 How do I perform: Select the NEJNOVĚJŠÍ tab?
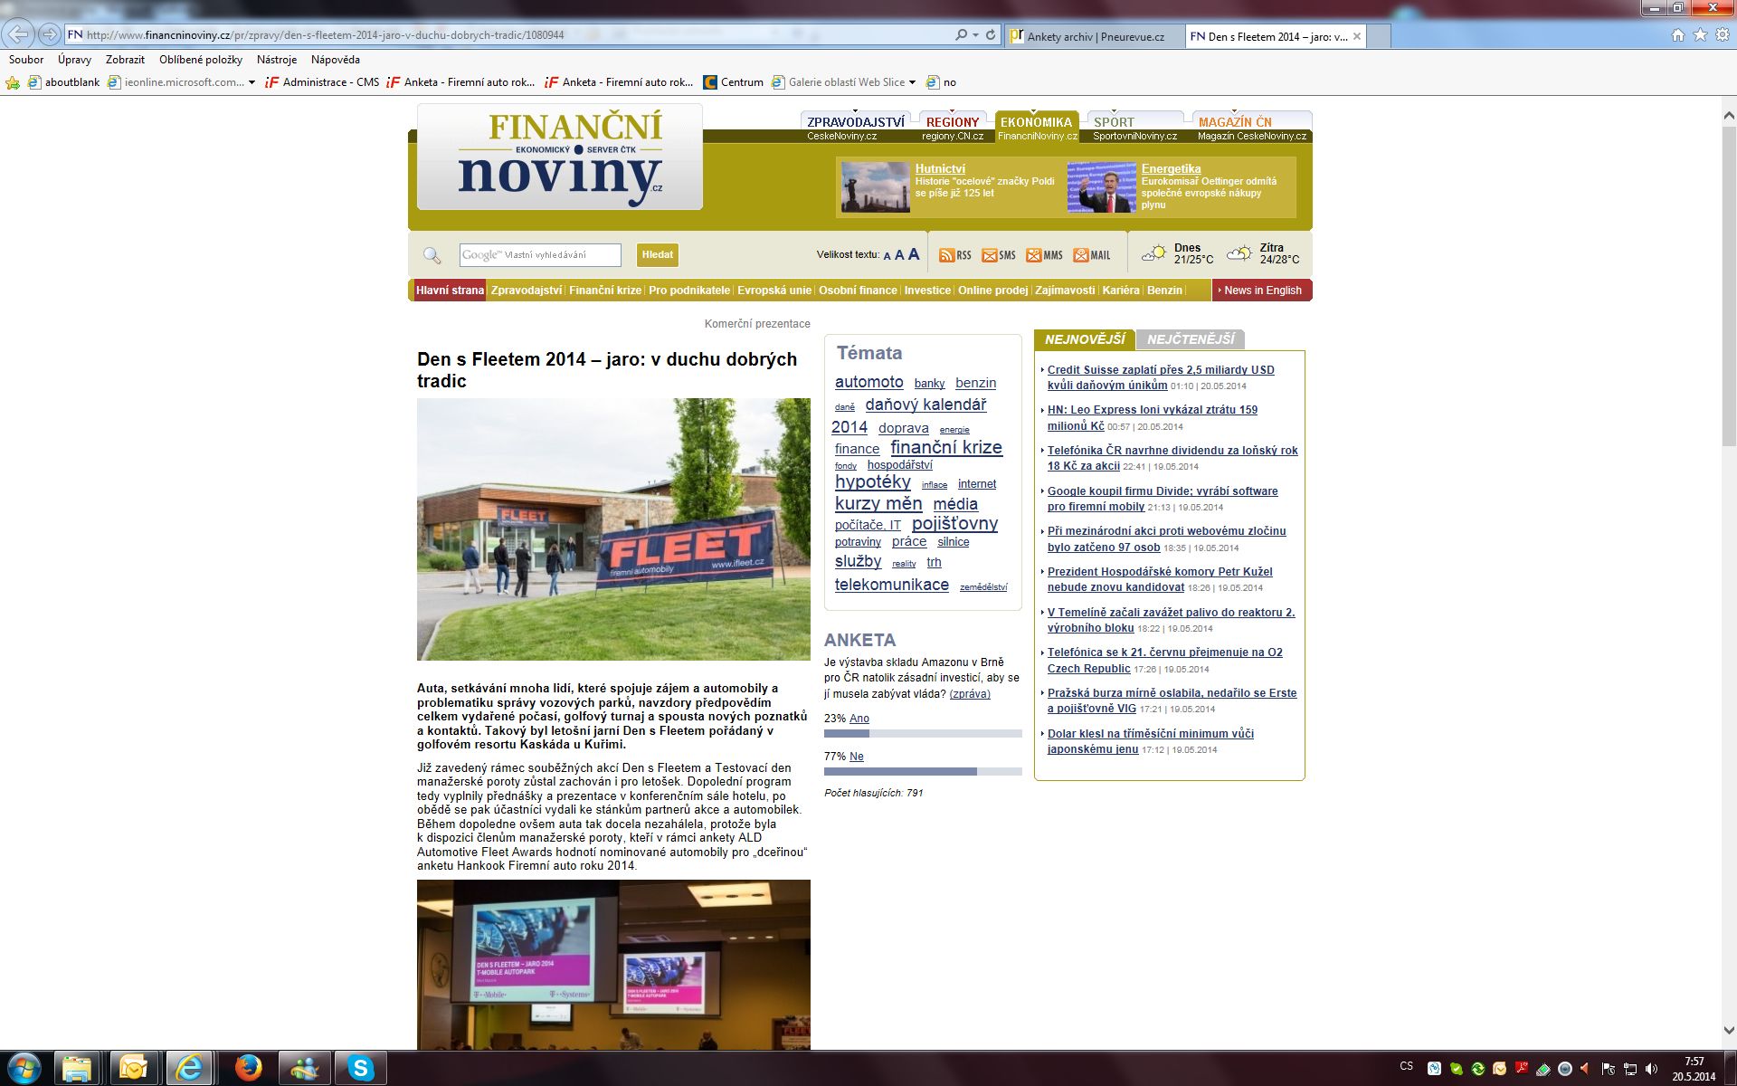pos(1085,339)
